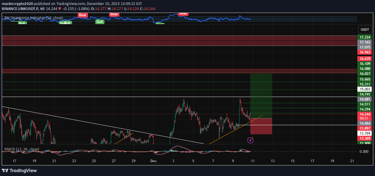The image size is (375, 176).
Task: Click the purple lightning bolt trade icon
Action: click(x=250, y=140)
